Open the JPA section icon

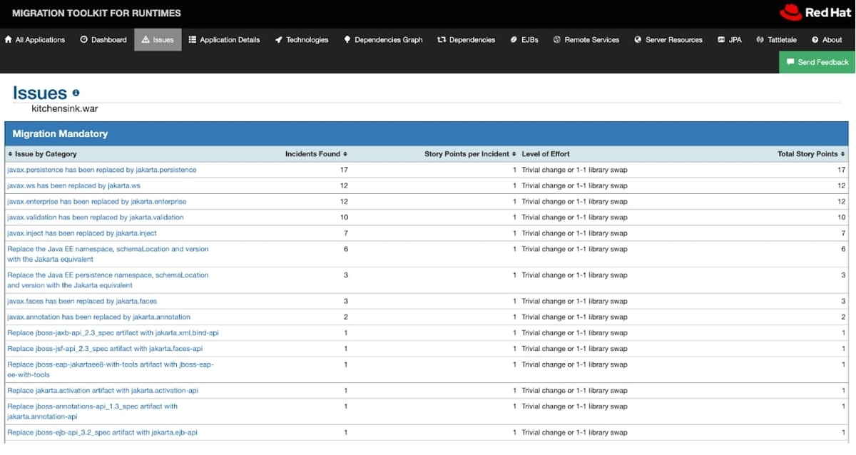719,40
